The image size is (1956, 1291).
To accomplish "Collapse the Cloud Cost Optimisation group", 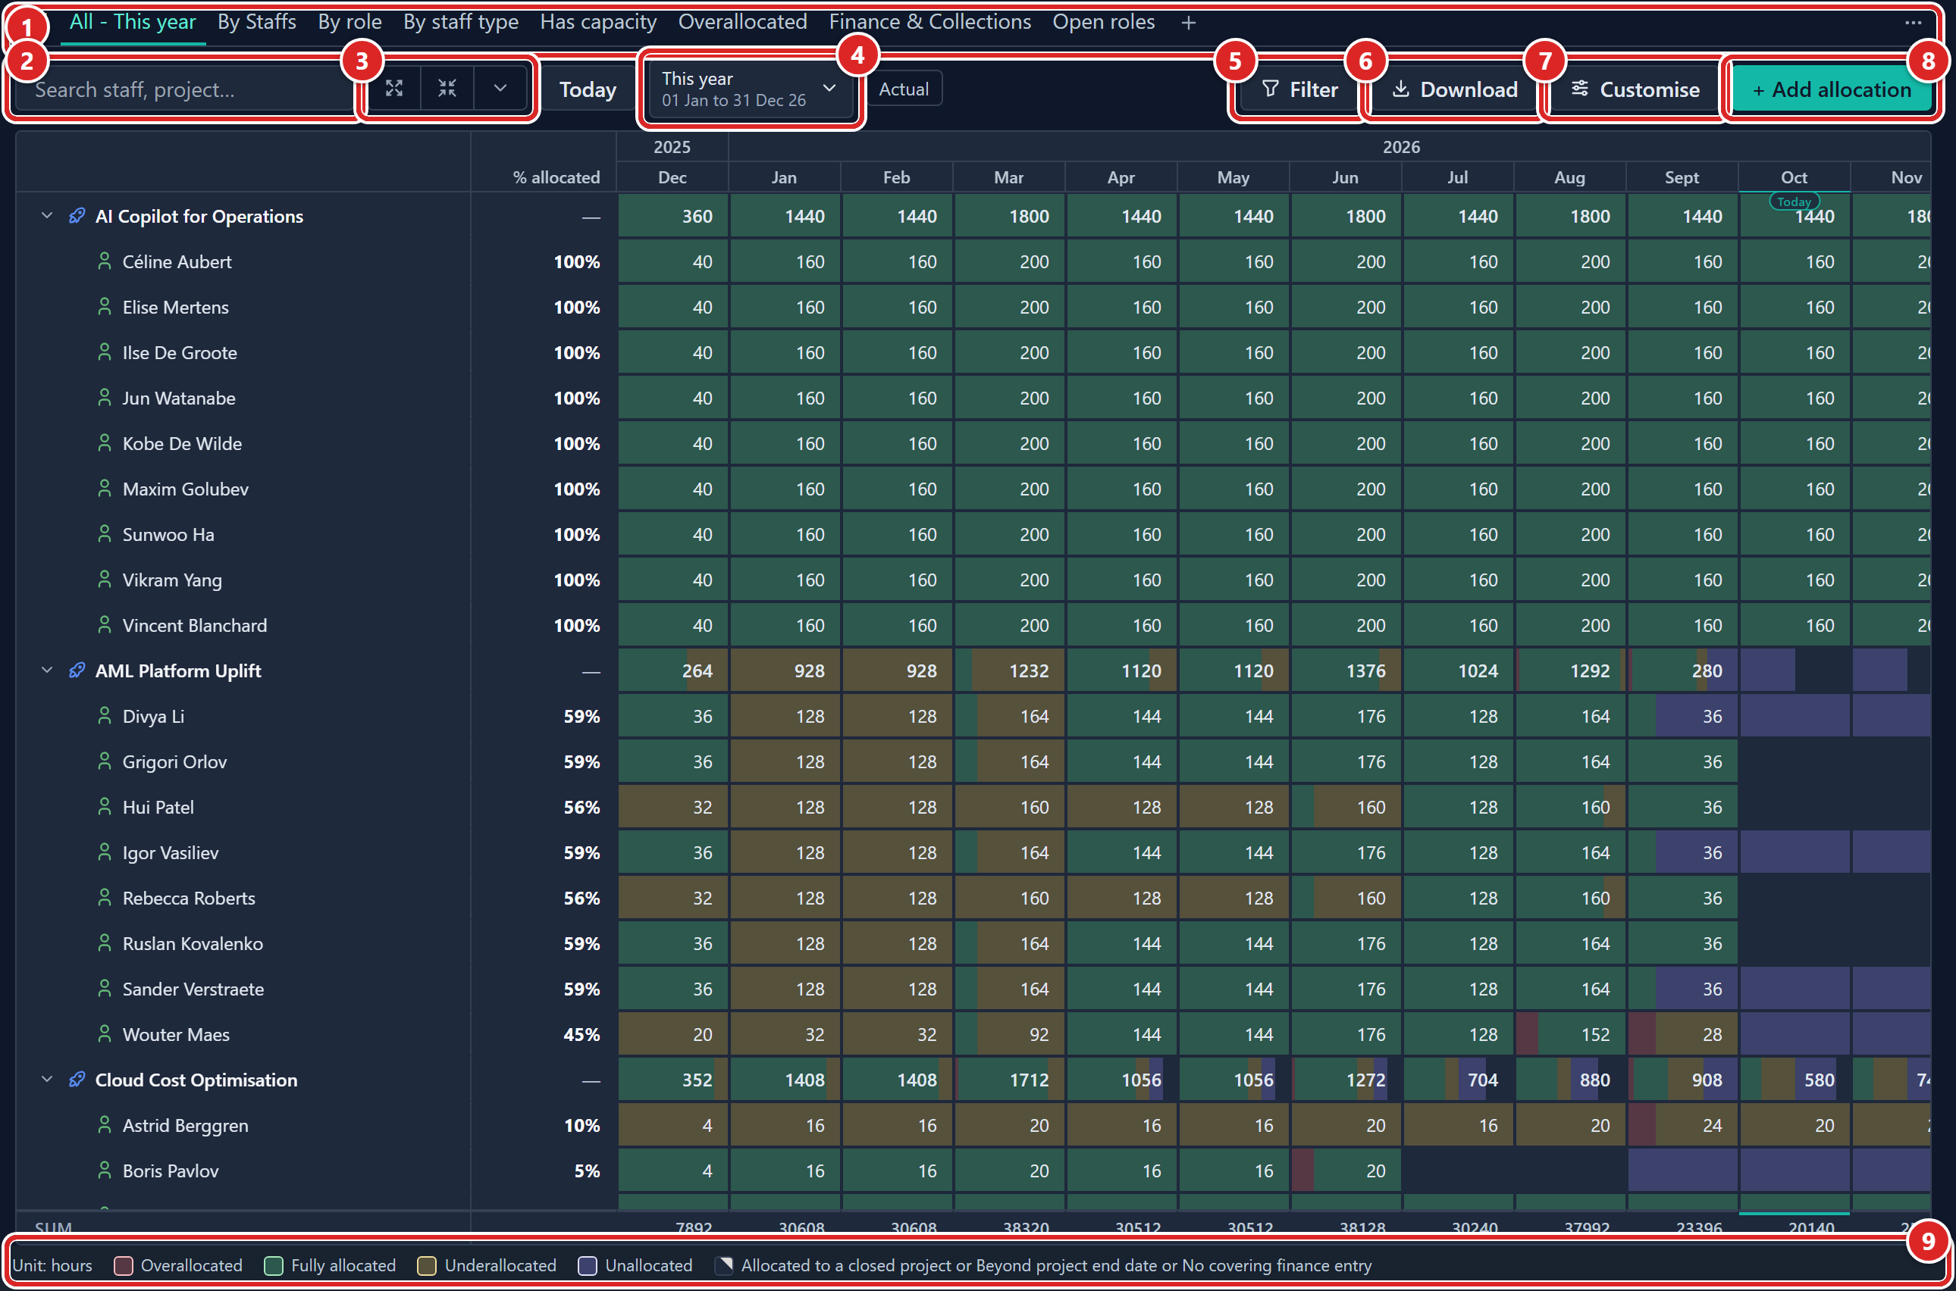I will click(47, 1080).
